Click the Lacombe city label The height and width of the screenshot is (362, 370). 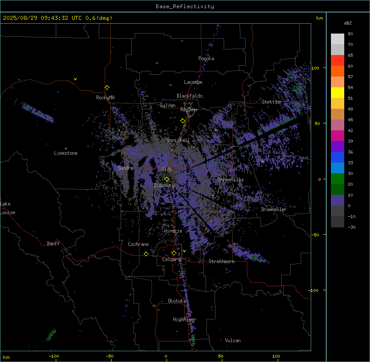point(193,82)
